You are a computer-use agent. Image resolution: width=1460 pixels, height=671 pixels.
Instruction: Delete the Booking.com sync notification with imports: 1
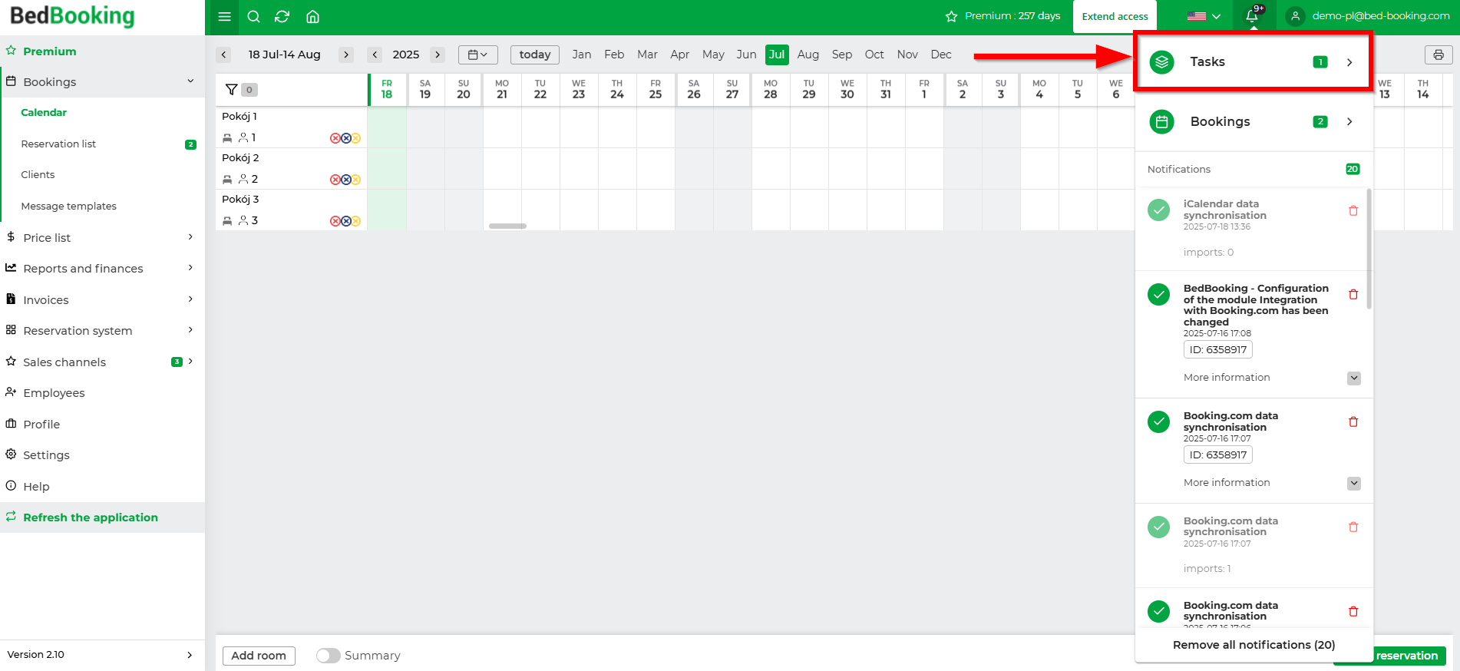(1353, 527)
